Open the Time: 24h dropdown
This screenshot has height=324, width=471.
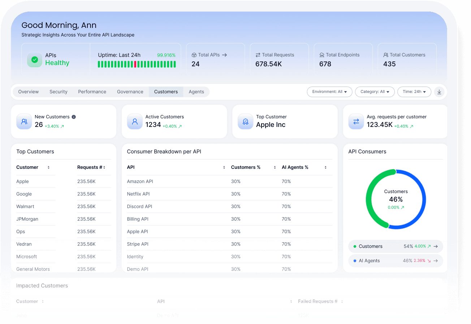(414, 92)
